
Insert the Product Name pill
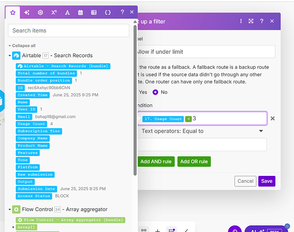[x=33, y=146]
